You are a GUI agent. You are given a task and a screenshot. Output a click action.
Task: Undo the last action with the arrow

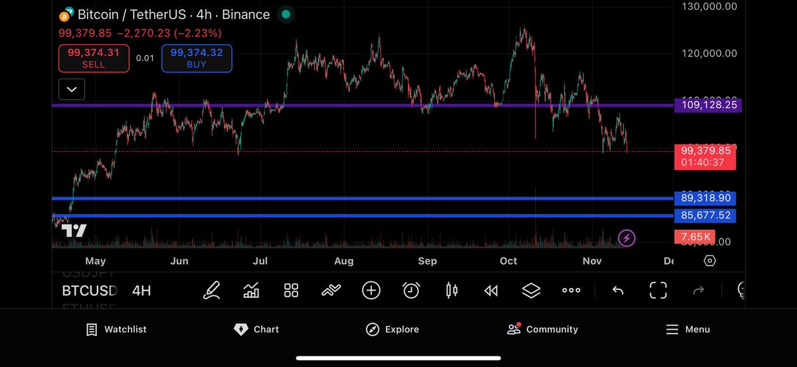(x=618, y=290)
